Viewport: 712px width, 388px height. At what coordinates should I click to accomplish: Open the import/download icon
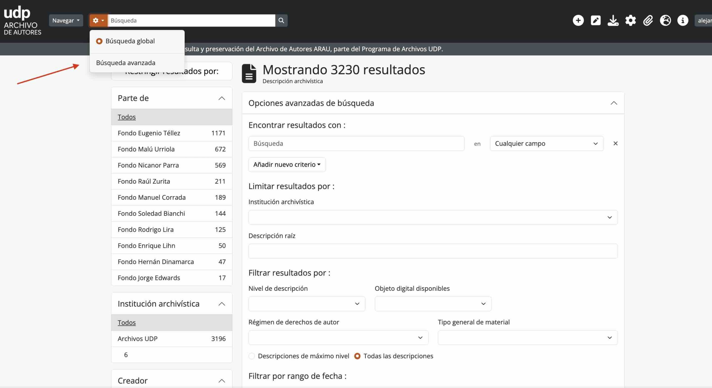pyautogui.click(x=613, y=20)
